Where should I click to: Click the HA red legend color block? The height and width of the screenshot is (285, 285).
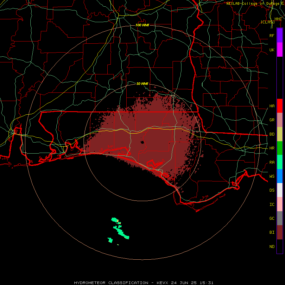click(280, 106)
